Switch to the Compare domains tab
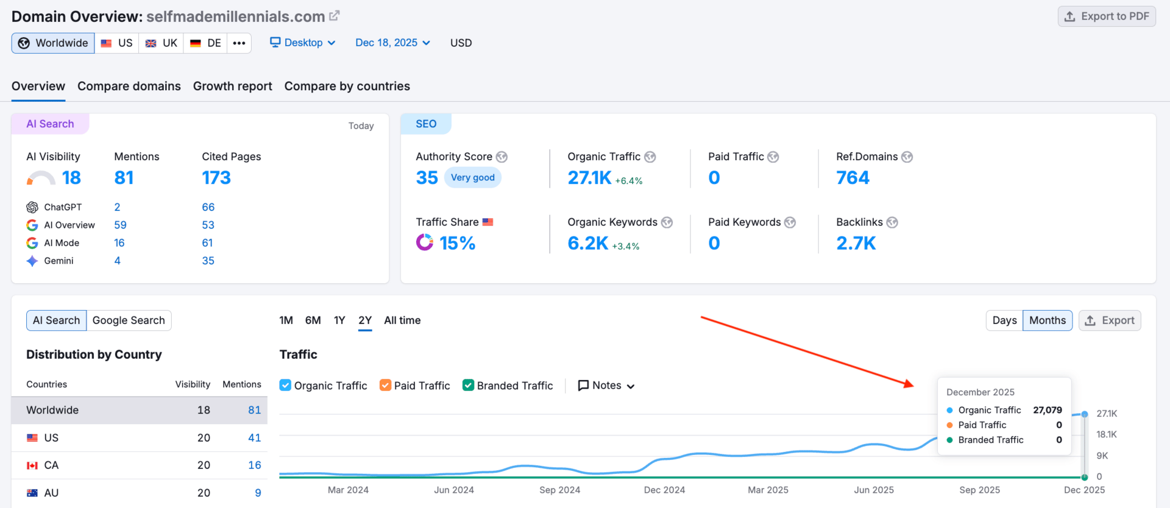Viewport: 1170px width, 508px height. click(129, 86)
